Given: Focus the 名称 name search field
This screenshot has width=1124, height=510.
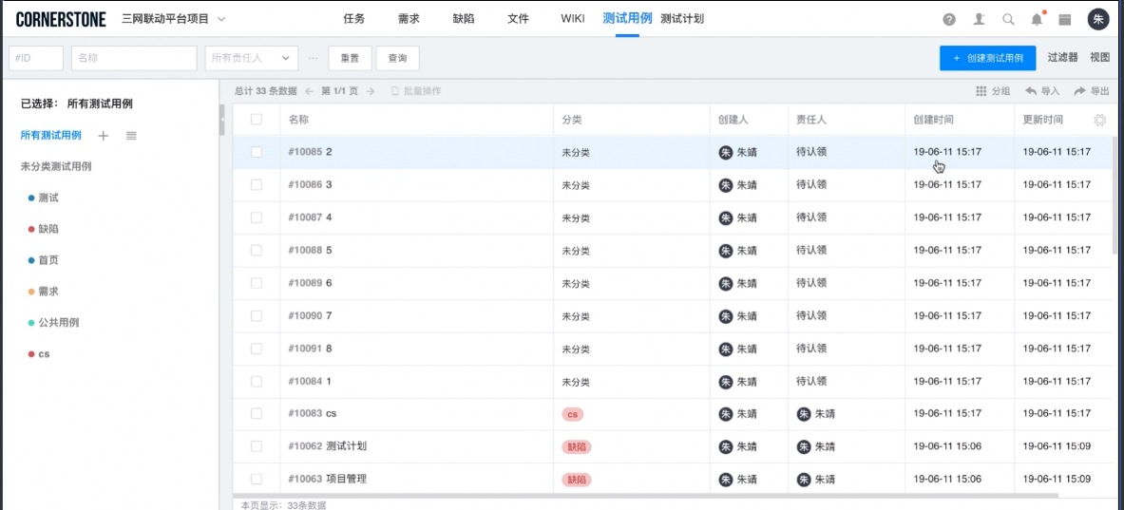Looking at the screenshot, I should pos(133,58).
